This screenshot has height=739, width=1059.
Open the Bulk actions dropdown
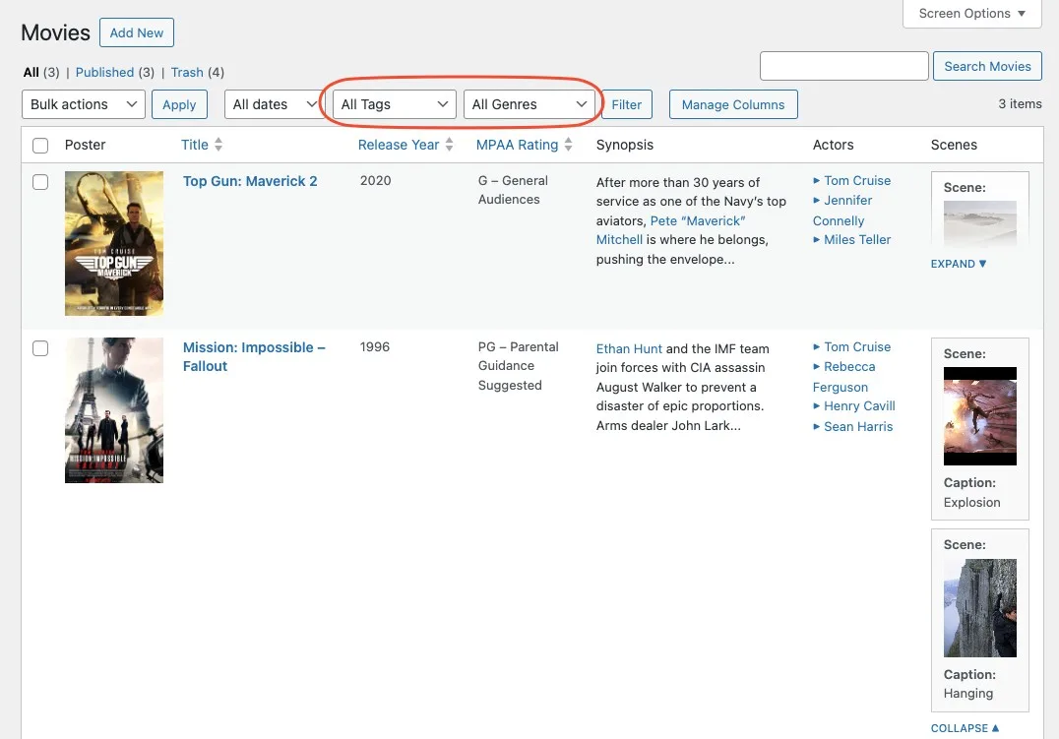(84, 104)
